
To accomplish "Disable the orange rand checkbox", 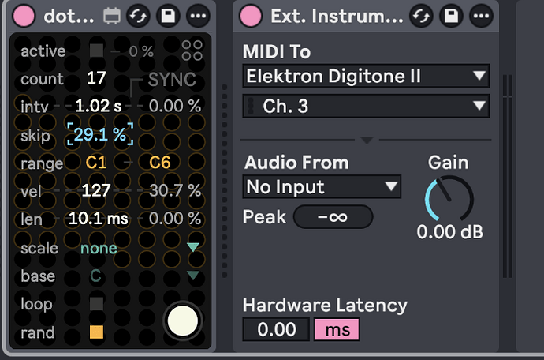I will click(96, 332).
